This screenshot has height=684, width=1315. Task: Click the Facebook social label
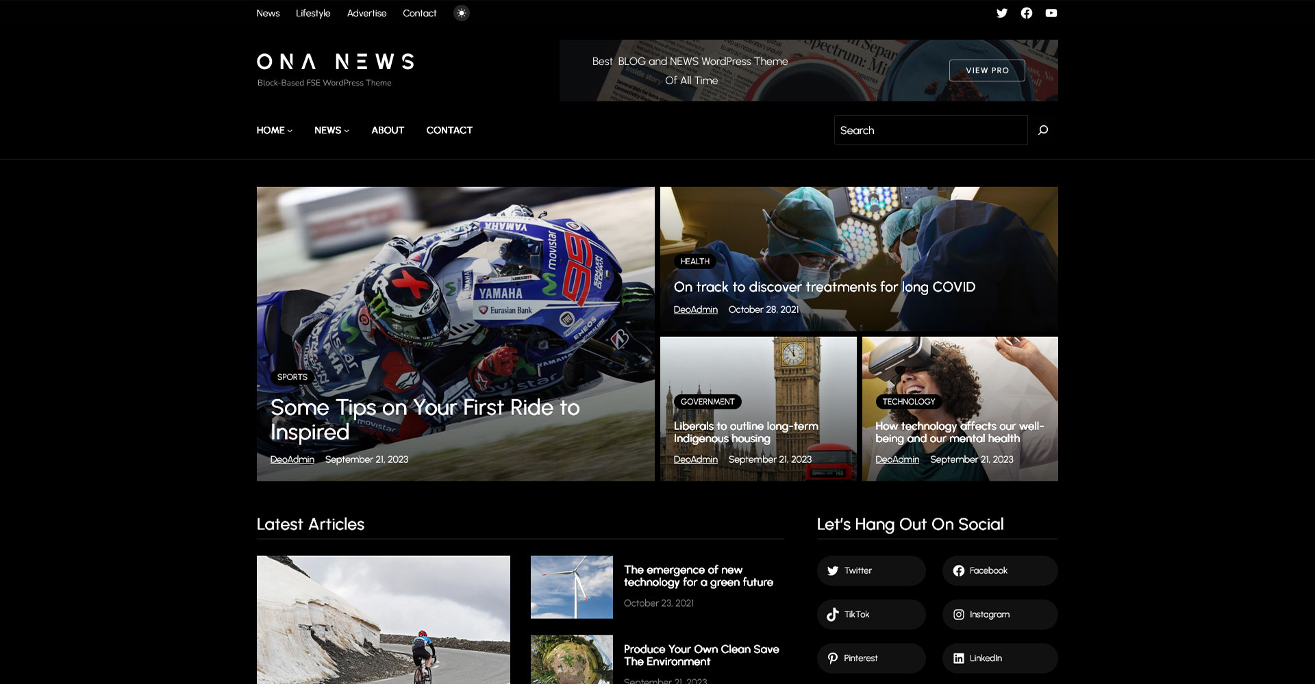pyautogui.click(x=988, y=571)
